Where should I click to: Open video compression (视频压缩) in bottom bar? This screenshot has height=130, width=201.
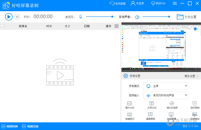(30, 126)
